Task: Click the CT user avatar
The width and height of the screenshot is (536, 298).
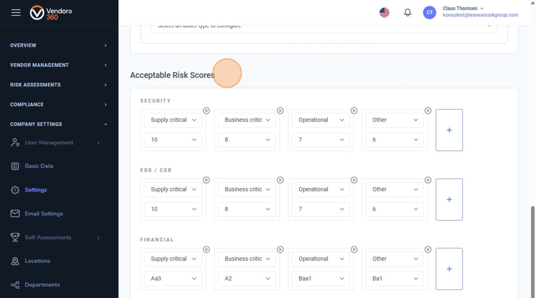Action: click(x=429, y=12)
